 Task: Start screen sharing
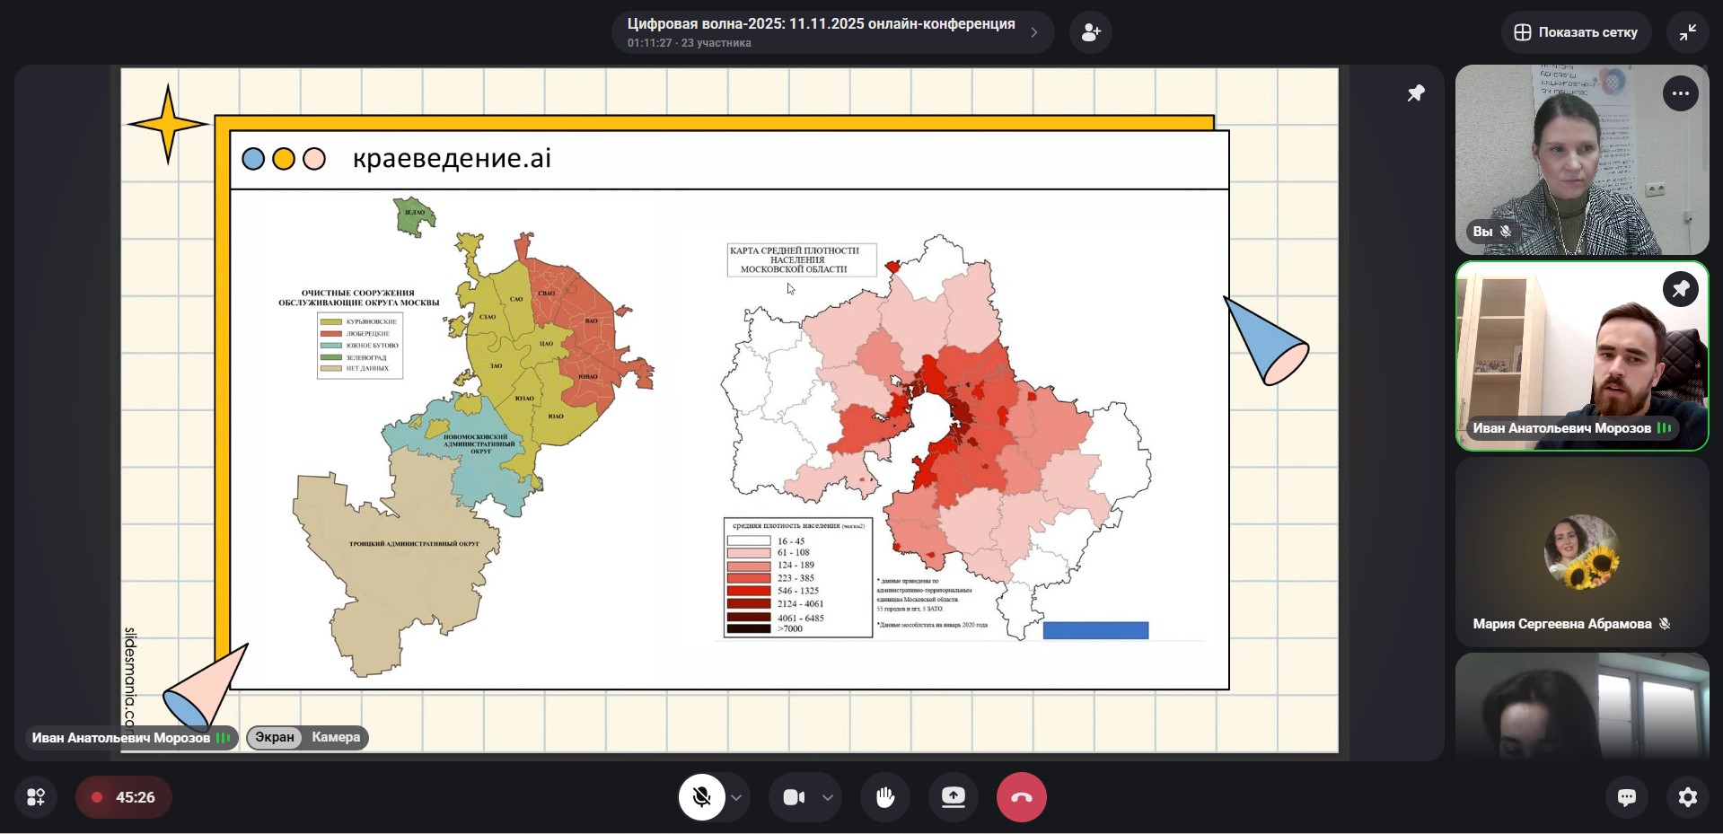pyautogui.click(x=953, y=797)
